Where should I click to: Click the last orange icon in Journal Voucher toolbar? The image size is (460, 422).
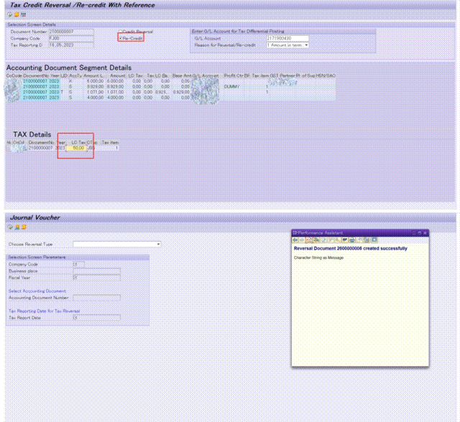tap(24, 227)
